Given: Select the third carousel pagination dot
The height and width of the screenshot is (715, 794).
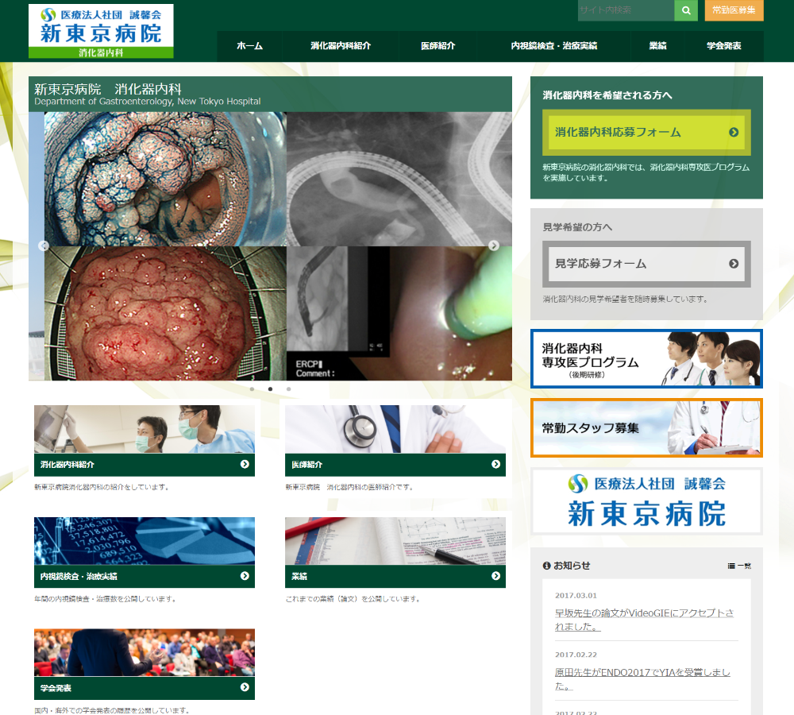Looking at the screenshot, I should click(289, 389).
